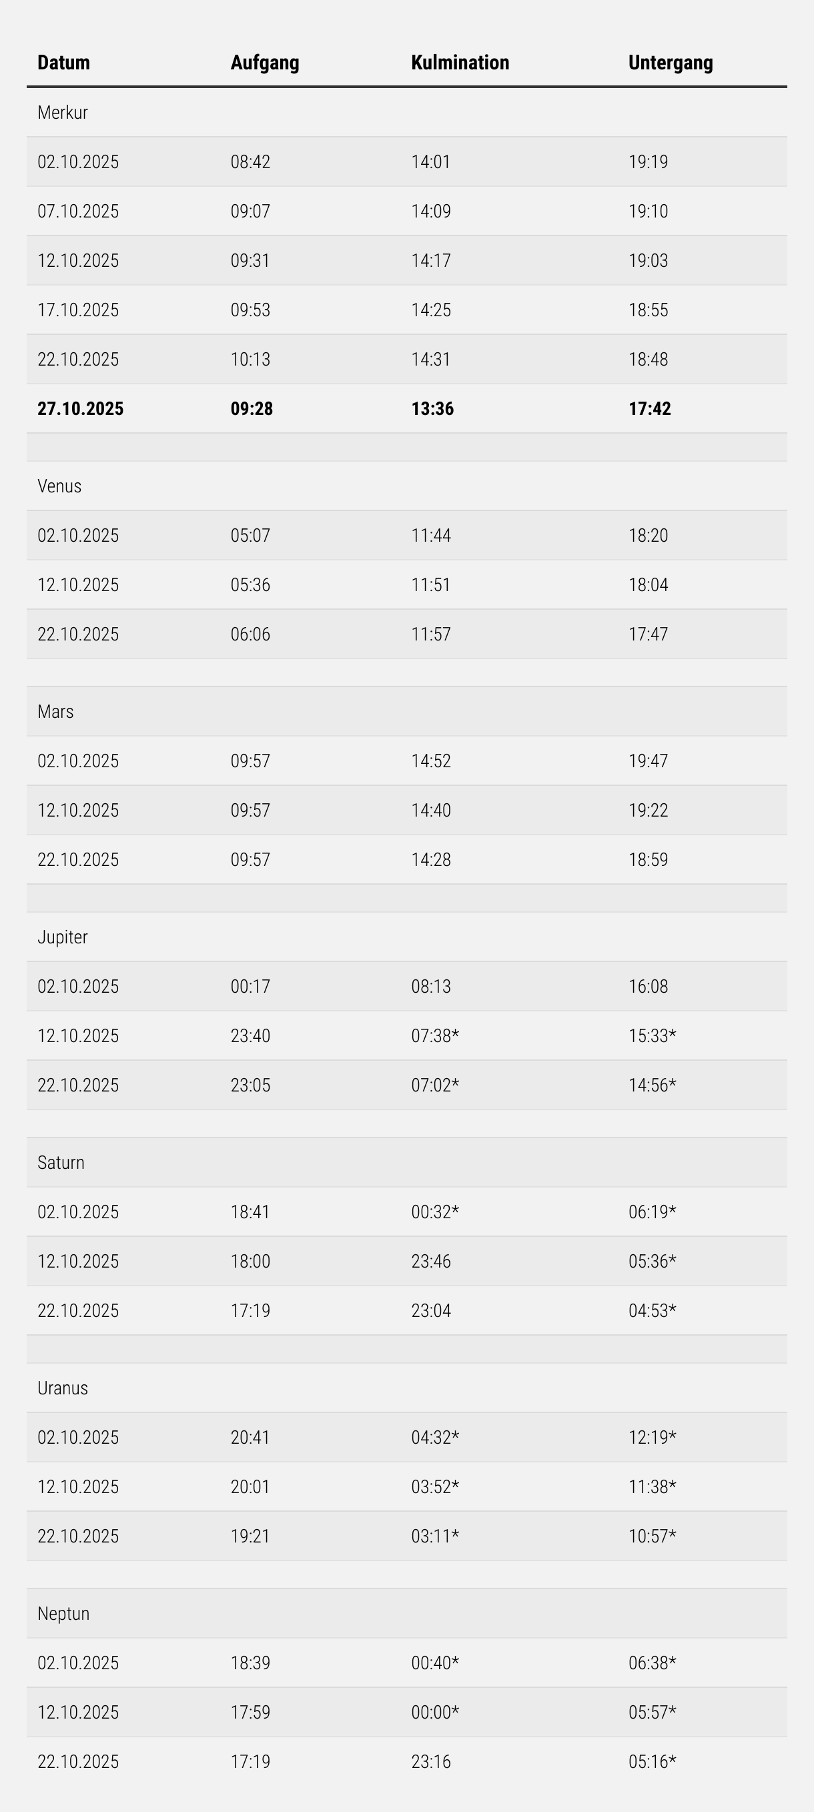
Task: Select the Jupiter section heading
Action: click(63, 937)
